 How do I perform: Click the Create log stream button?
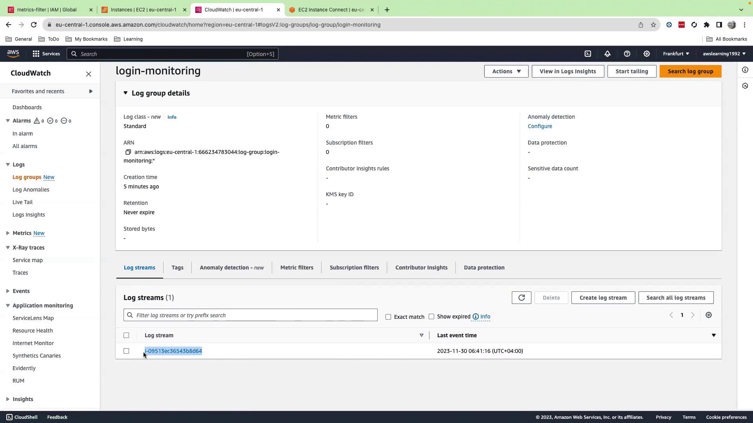(x=603, y=298)
